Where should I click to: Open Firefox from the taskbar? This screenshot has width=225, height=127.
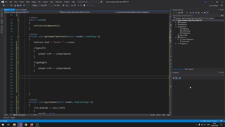click(32, 125)
